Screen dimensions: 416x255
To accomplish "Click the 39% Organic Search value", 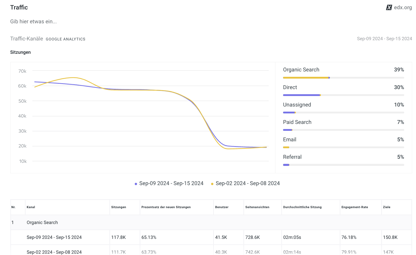I will (399, 70).
